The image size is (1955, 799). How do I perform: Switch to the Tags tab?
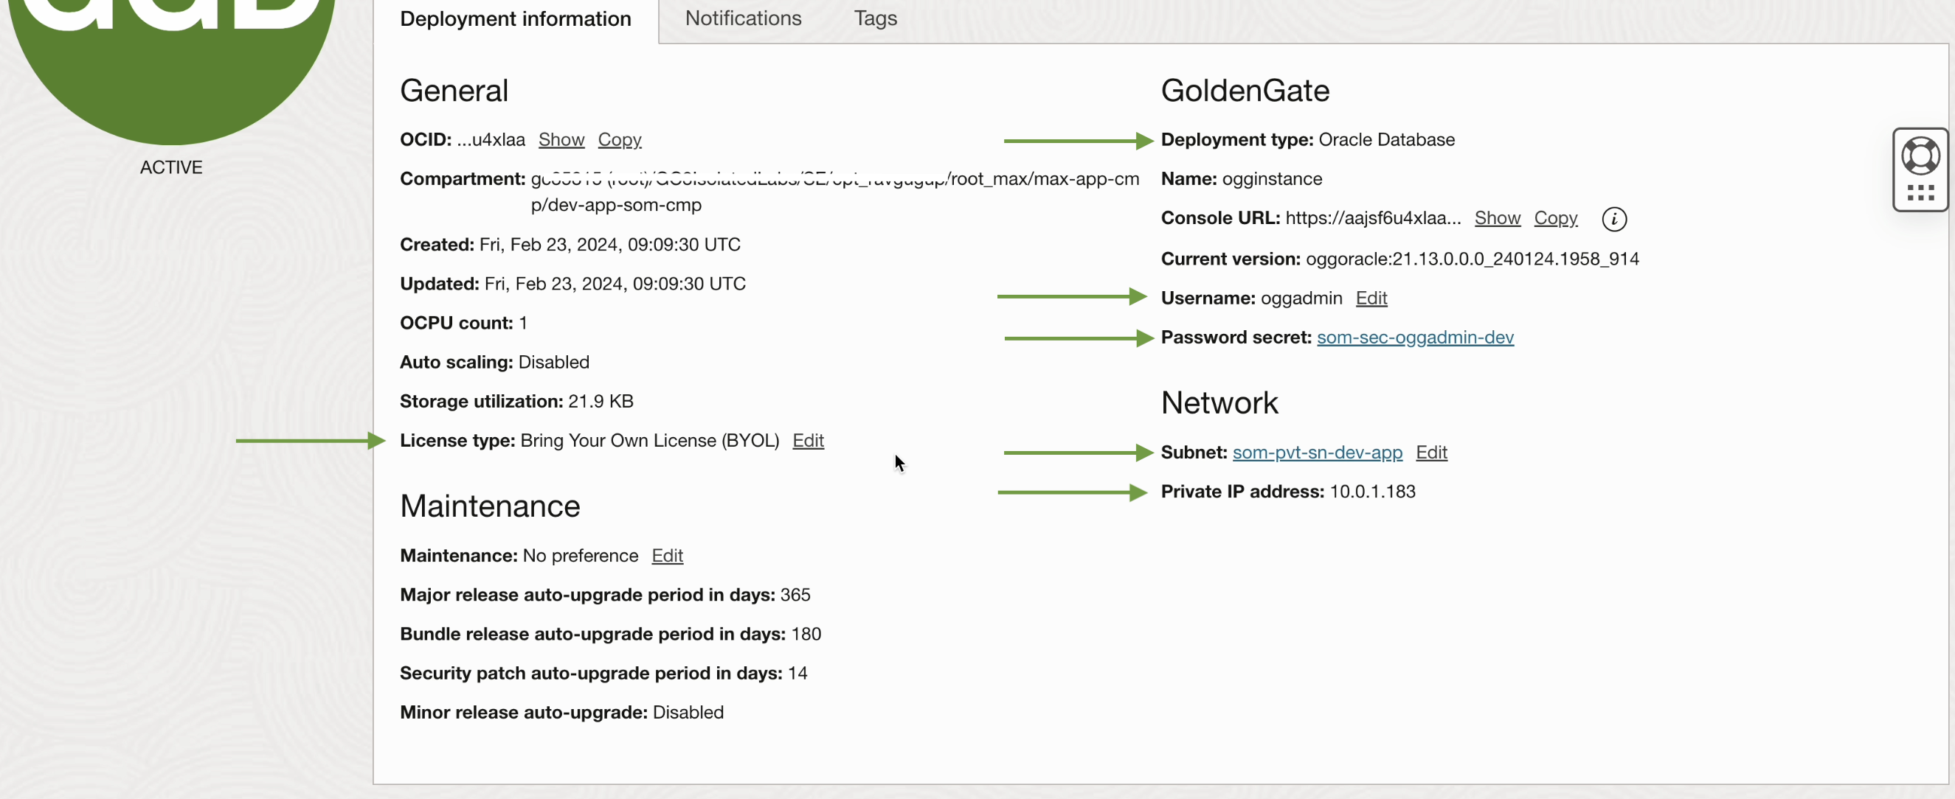click(x=874, y=18)
